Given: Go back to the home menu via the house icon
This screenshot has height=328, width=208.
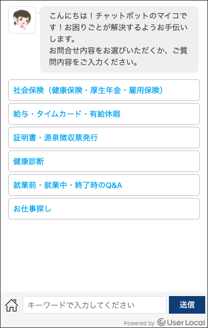Looking at the screenshot, I should 12,305.
